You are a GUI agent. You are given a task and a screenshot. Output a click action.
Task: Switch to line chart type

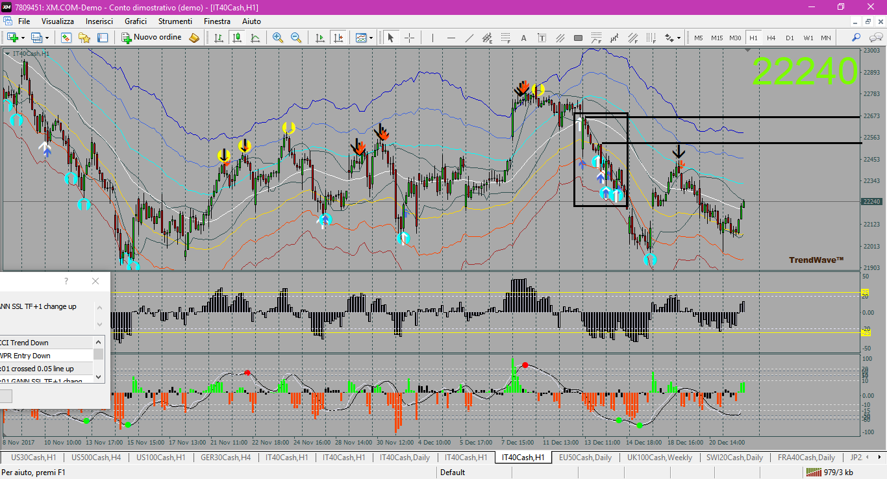click(x=255, y=38)
